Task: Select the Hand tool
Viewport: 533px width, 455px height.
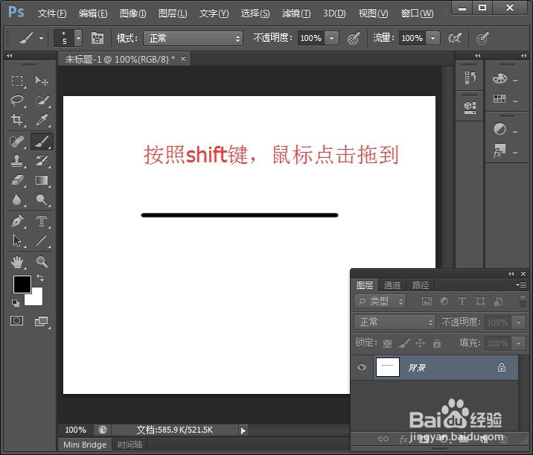Action: point(17,262)
